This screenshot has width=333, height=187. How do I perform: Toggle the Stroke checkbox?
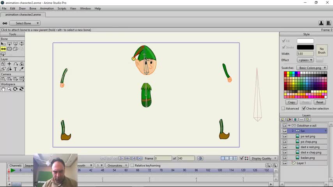[x=283, y=47]
